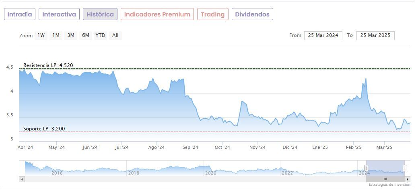The width and height of the screenshot is (418, 191).
Task: Zoom chart to 3M
Action: tap(71, 35)
